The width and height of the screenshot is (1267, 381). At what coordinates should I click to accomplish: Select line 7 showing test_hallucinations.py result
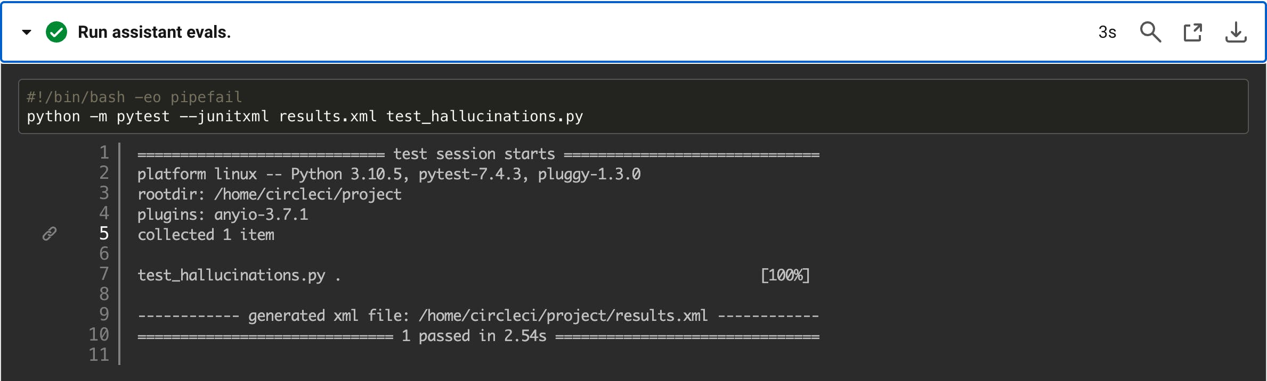point(232,275)
